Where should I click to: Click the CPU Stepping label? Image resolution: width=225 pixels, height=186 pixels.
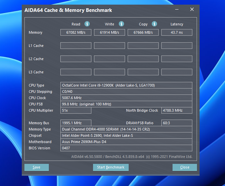click(x=40, y=92)
